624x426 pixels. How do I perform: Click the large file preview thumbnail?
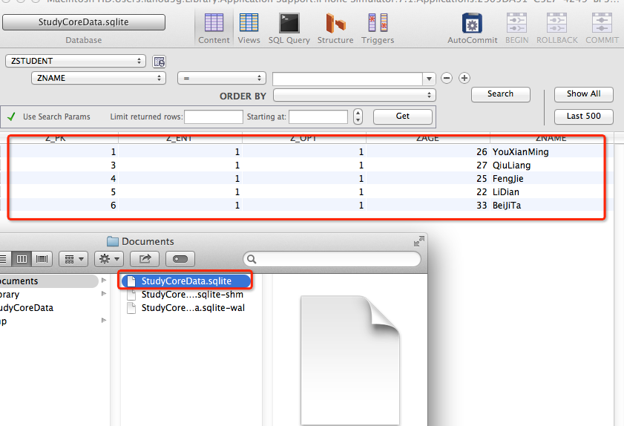tap(350, 360)
